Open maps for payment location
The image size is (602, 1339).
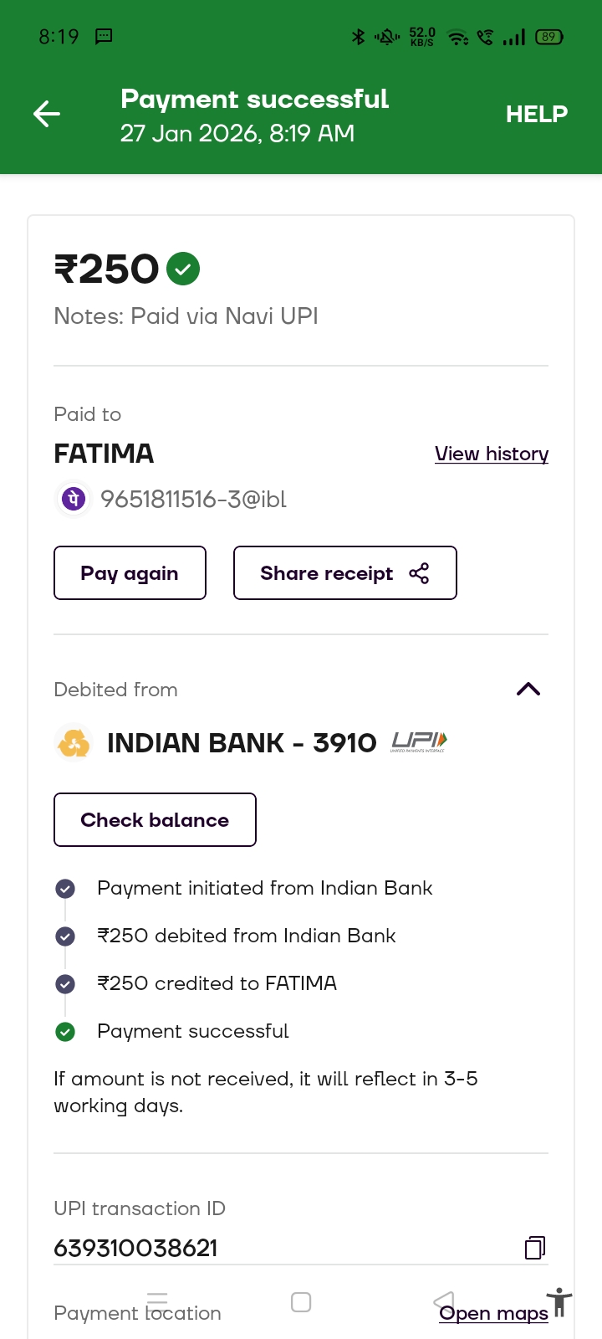tap(493, 1313)
